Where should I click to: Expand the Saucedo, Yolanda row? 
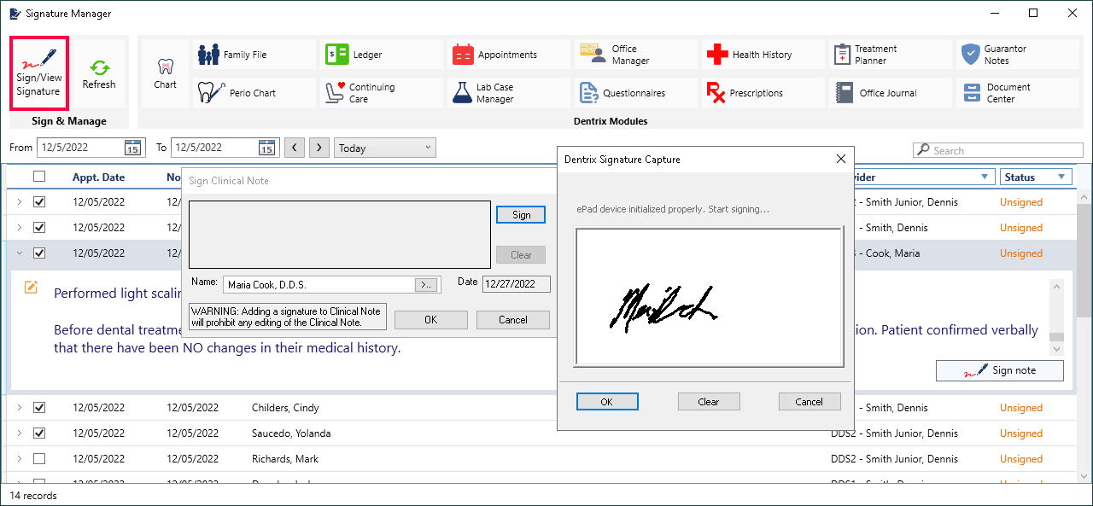(x=19, y=433)
